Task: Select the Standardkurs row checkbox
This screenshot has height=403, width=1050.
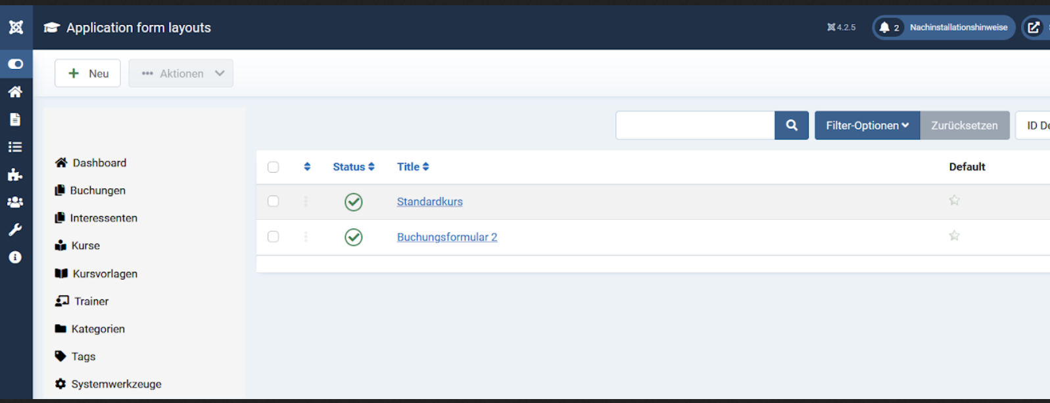Action: [274, 201]
